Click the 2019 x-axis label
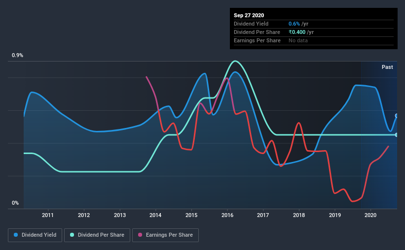 coord(335,215)
